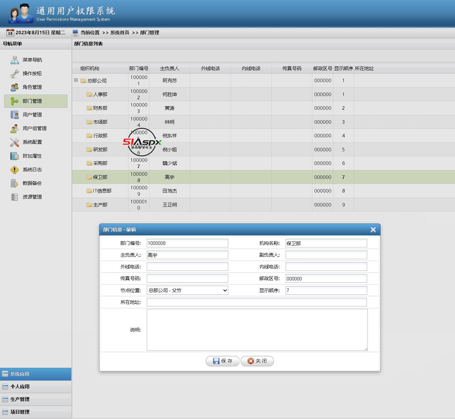Click the 数据备份 icon in navigation
Screen dimensions: 455x419
15,183
